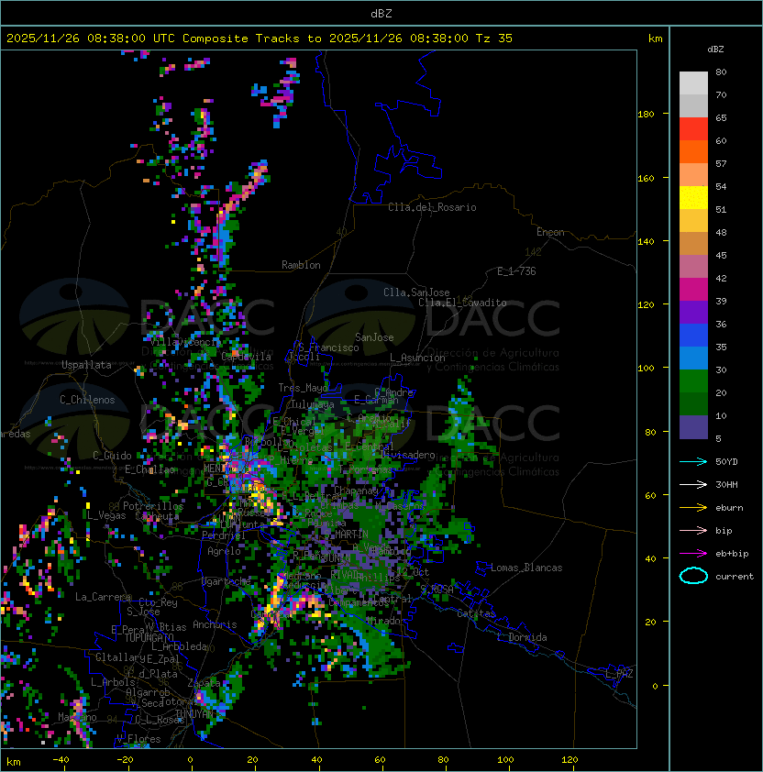Click the 'L_Dormida' map label

(522, 637)
